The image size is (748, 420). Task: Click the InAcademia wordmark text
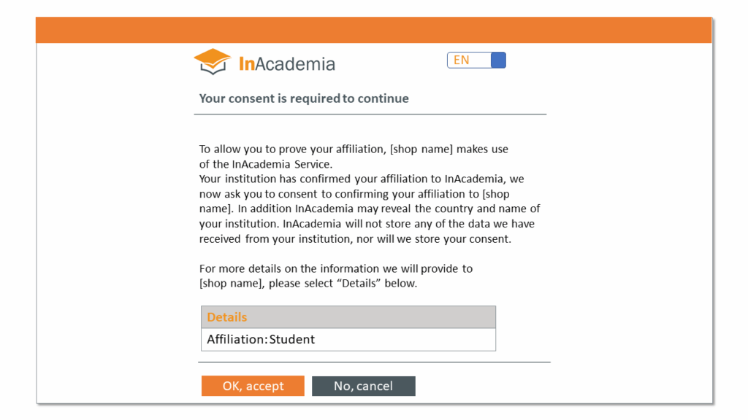(x=287, y=64)
